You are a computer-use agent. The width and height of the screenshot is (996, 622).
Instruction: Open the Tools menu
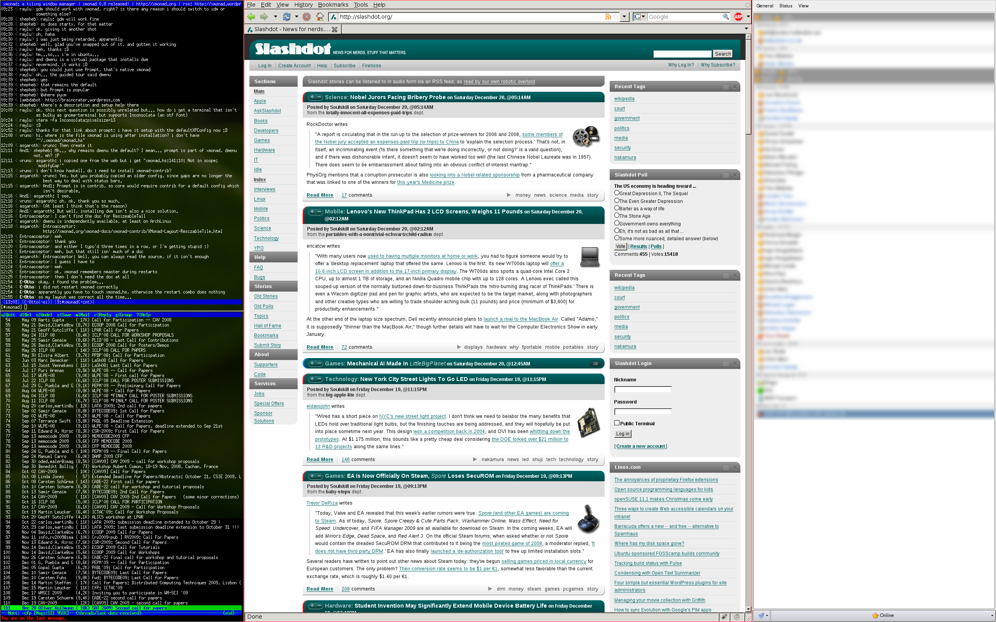[x=361, y=5]
